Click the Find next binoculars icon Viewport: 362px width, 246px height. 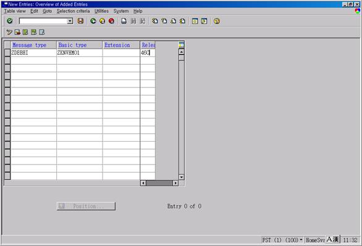(x=143, y=21)
